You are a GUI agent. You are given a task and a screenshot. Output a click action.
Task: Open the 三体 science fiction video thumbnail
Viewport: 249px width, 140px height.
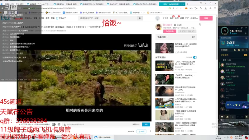164,91
